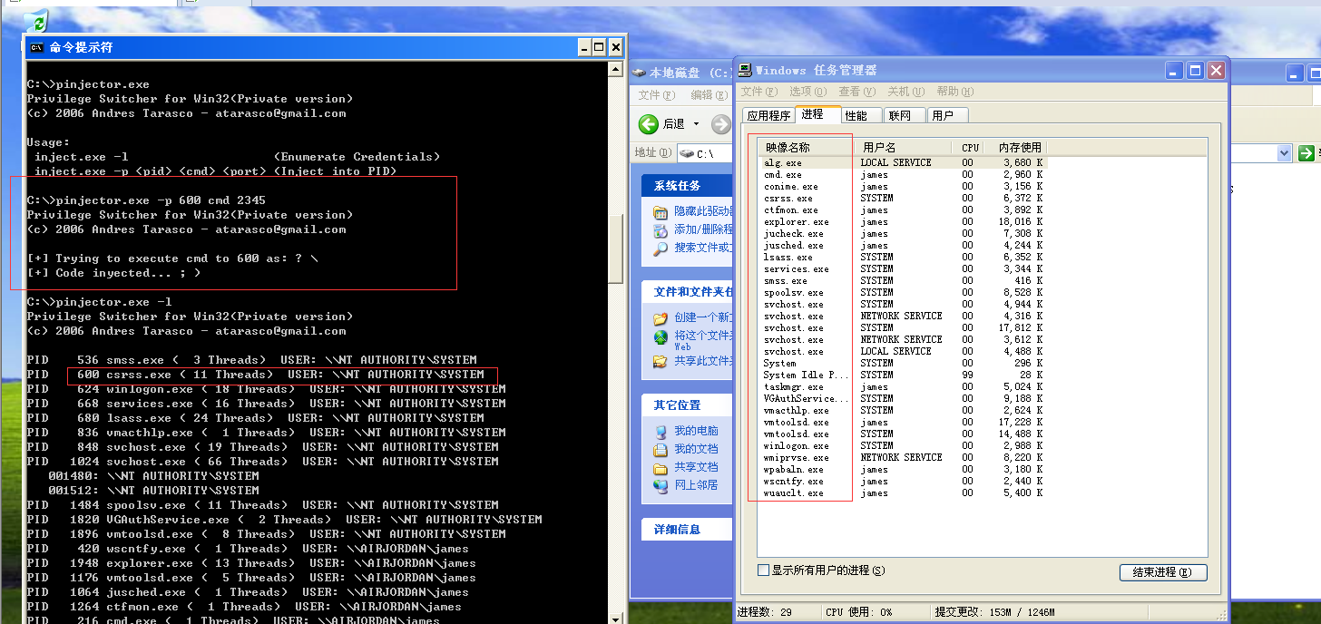Click command prompt scrollbar up arrow
This screenshot has width=1321, height=624.
[x=616, y=70]
